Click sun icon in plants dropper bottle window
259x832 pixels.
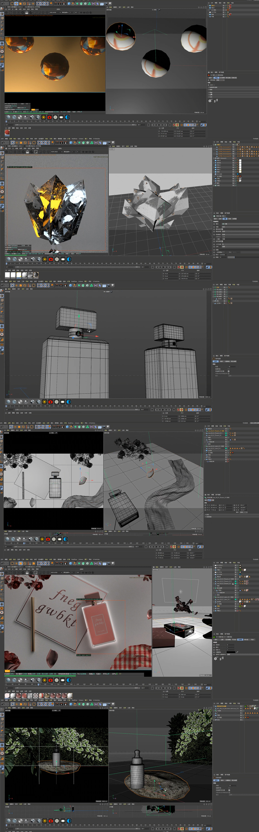coord(45,821)
